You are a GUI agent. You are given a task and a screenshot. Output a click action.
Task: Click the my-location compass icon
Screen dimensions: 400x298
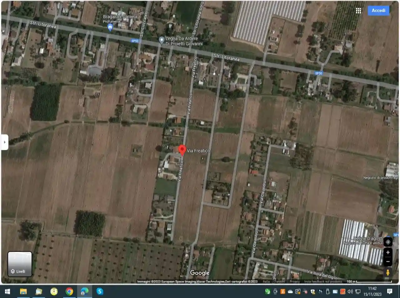(x=388, y=242)
